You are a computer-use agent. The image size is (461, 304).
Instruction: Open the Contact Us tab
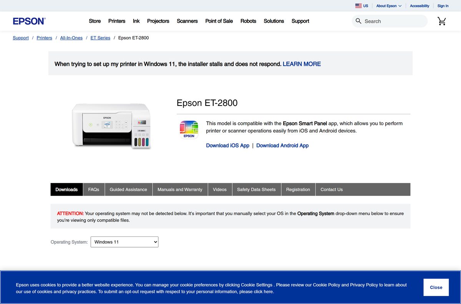332,190
